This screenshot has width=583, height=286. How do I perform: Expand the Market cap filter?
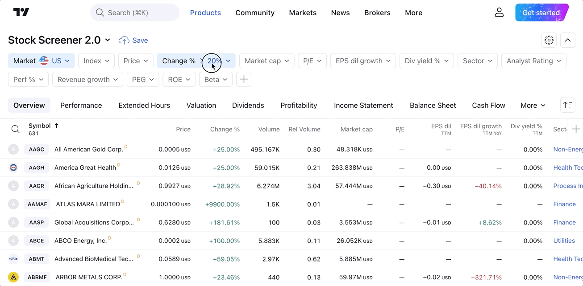(267, 61)
